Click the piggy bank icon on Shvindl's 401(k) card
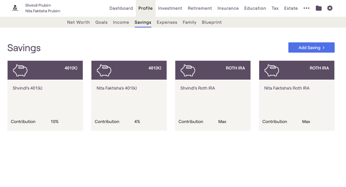346x187 pixels. 20,70
